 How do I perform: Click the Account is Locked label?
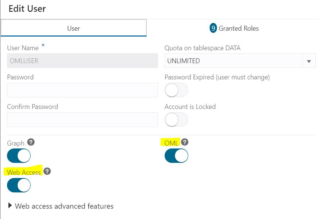click(190, 107)
